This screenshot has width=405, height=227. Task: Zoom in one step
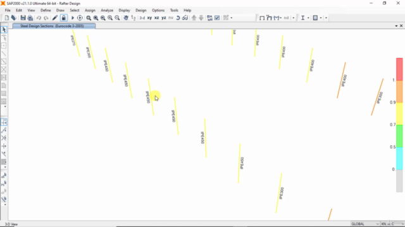coord(110,18)
